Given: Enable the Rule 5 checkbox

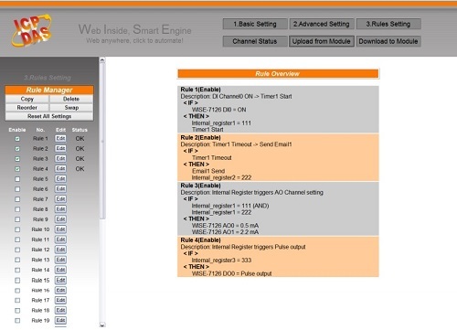Looking at the screenshot, I should [17, 179].
